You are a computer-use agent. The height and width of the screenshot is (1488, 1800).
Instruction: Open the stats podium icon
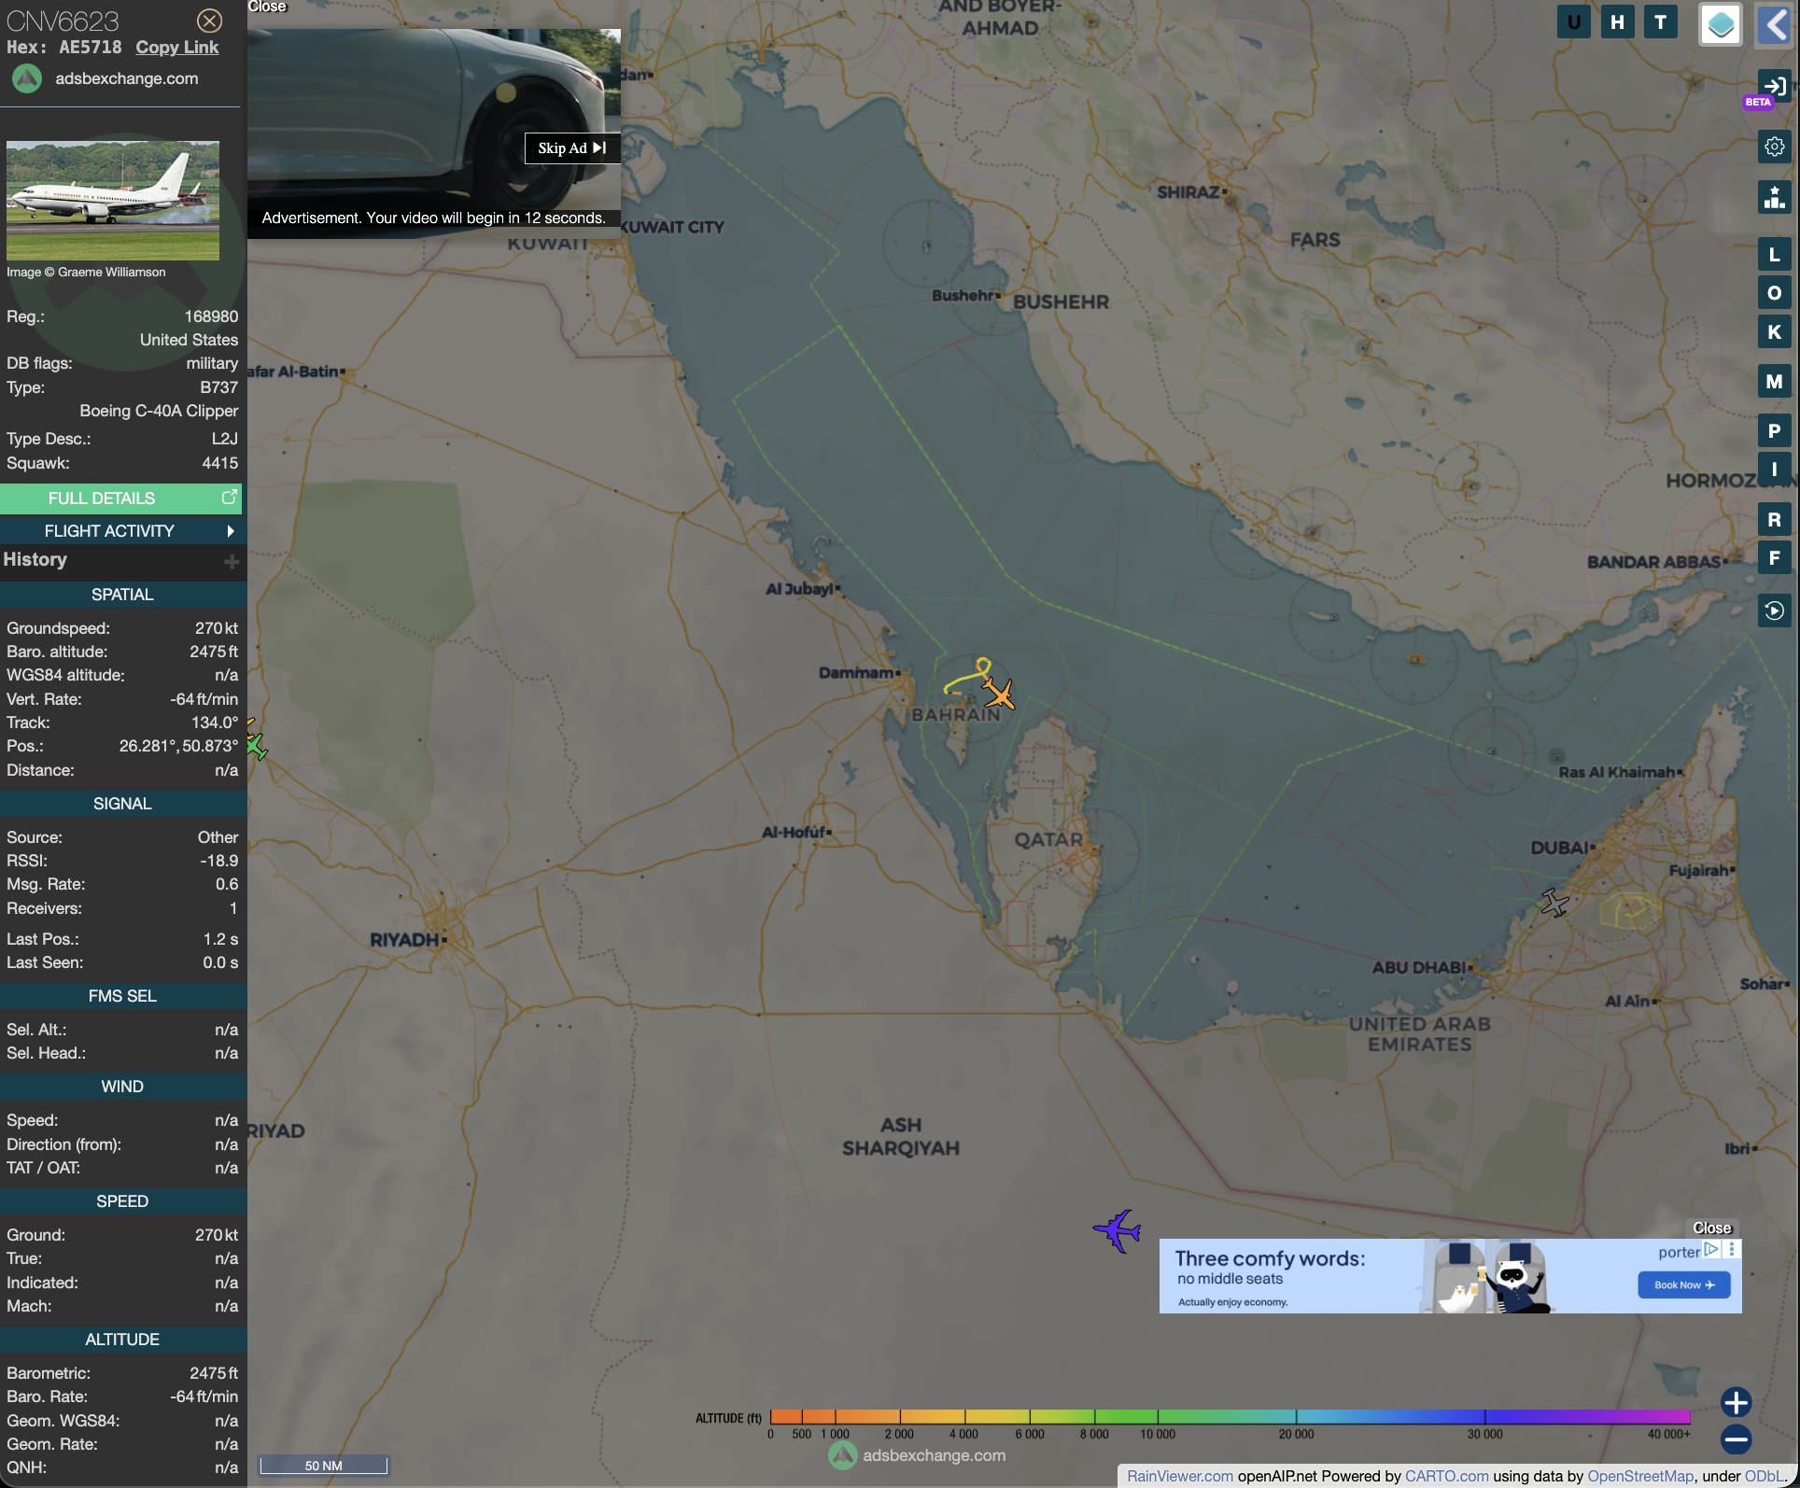pos(1774,197)
